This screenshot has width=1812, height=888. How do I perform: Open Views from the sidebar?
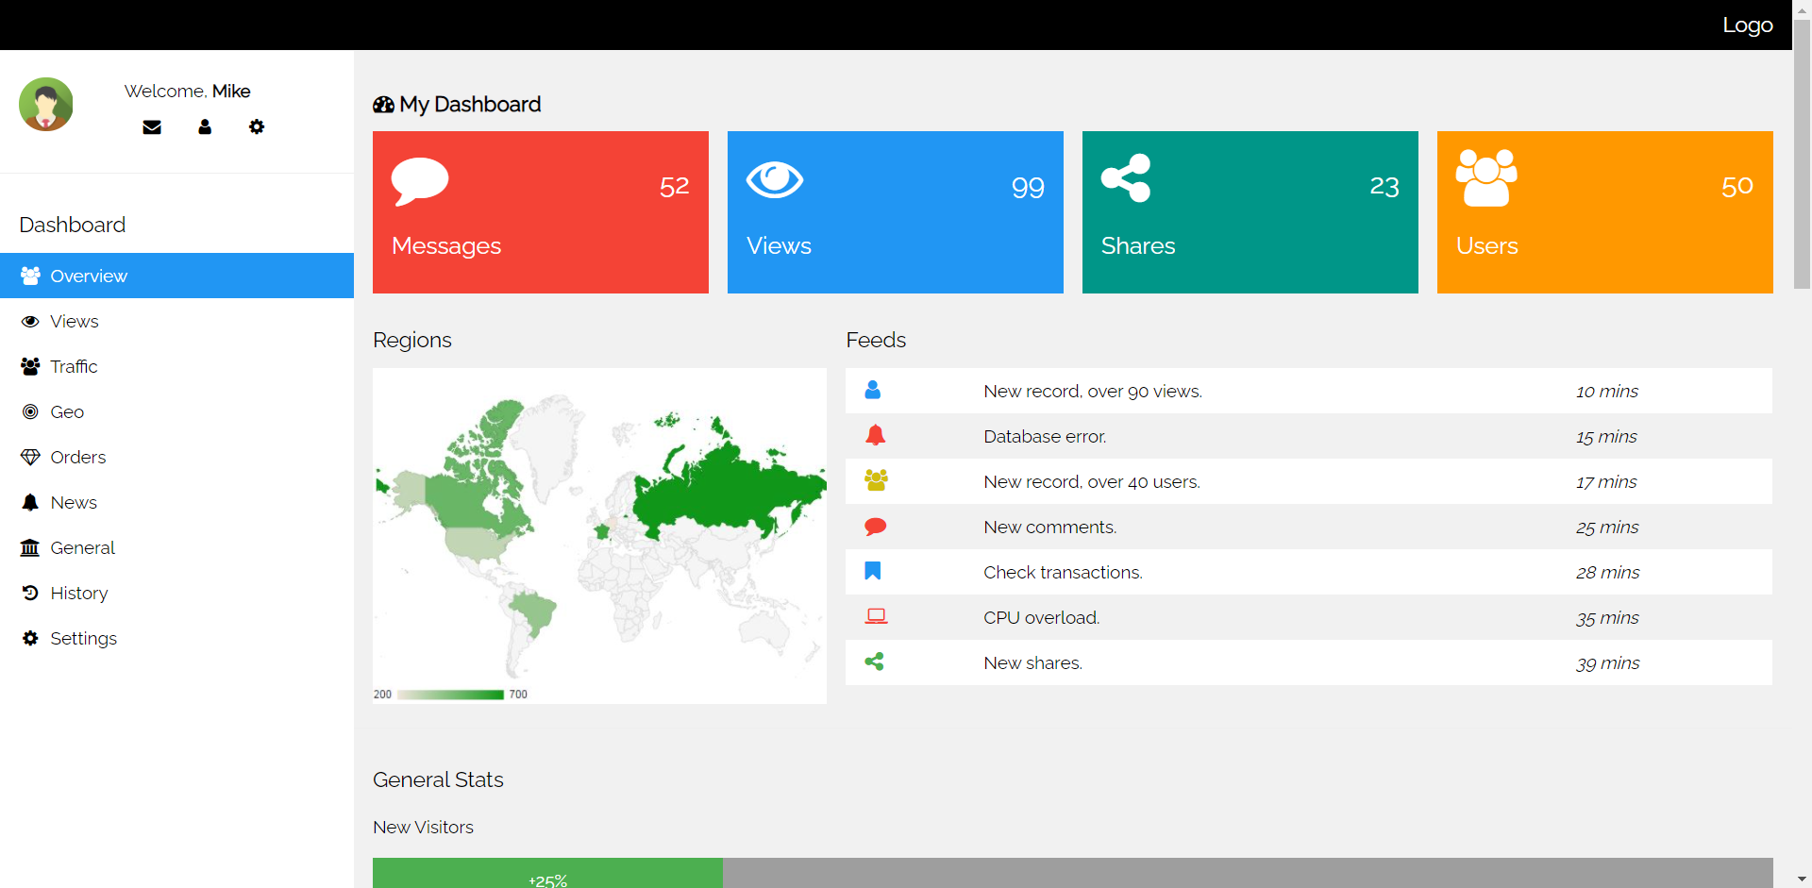pos(74,322)
